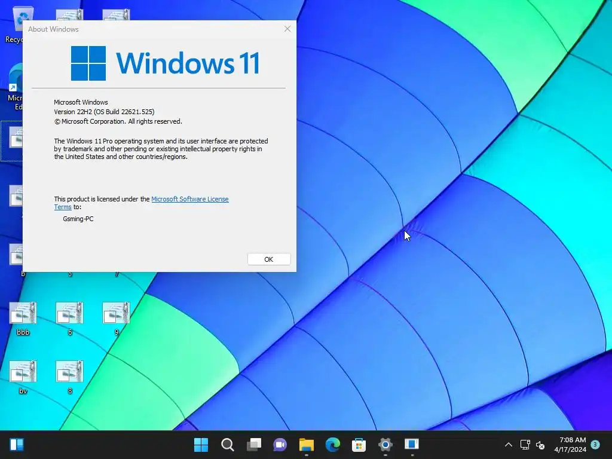Launch the Chat app from the taskbar
The width and height of the screenshot is (612, 459).
pos(280,445)
